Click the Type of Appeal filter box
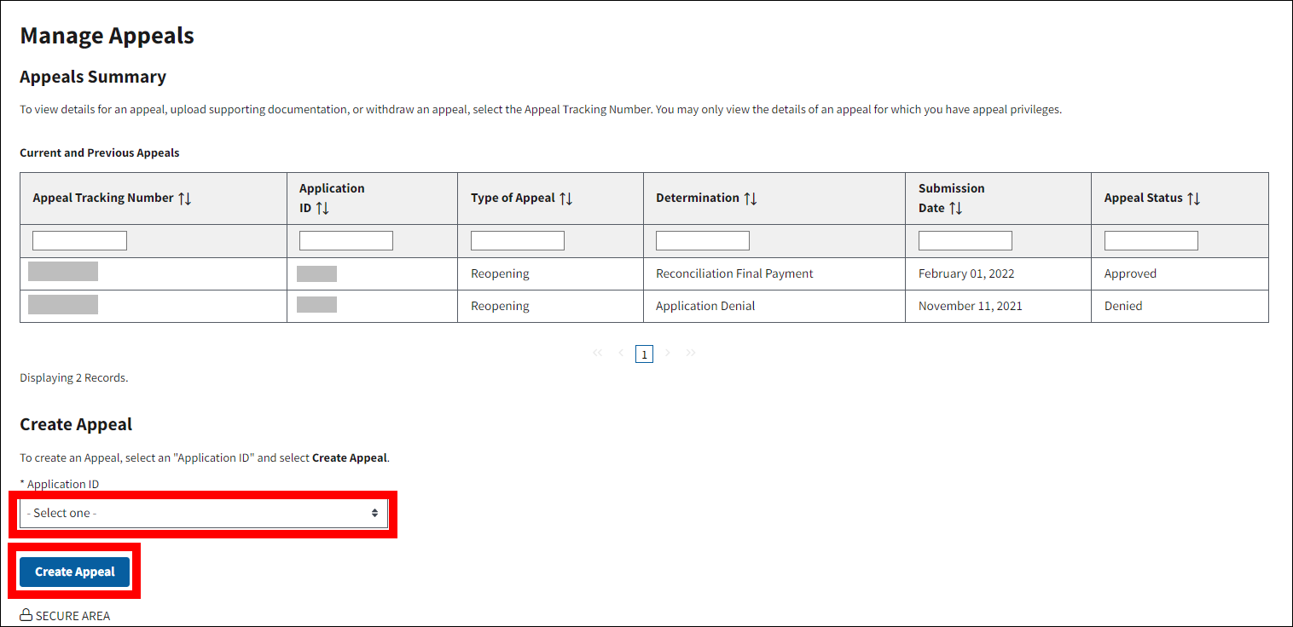Viewport: 1293px width, 627px height. point(518,241)
